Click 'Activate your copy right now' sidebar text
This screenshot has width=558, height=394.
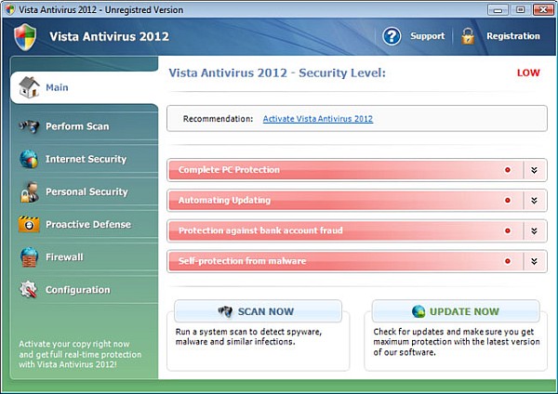click(x=80, y=354)
